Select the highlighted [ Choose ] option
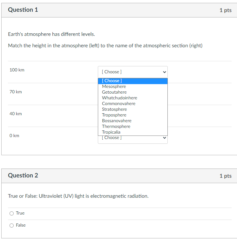This screenshot has width=237, height=239. [x=132, y=81]
